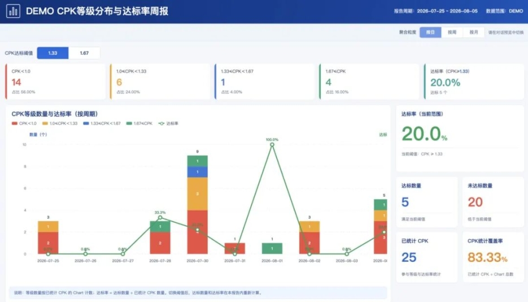This screenshot has height=302, width=528.
Task: Open the 1.67≤CPK summary card
Action: [x=369, y=81]
